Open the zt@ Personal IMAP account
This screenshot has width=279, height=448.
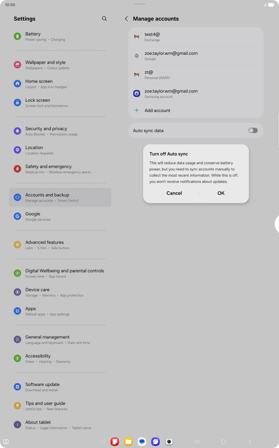tap(196, 74)
